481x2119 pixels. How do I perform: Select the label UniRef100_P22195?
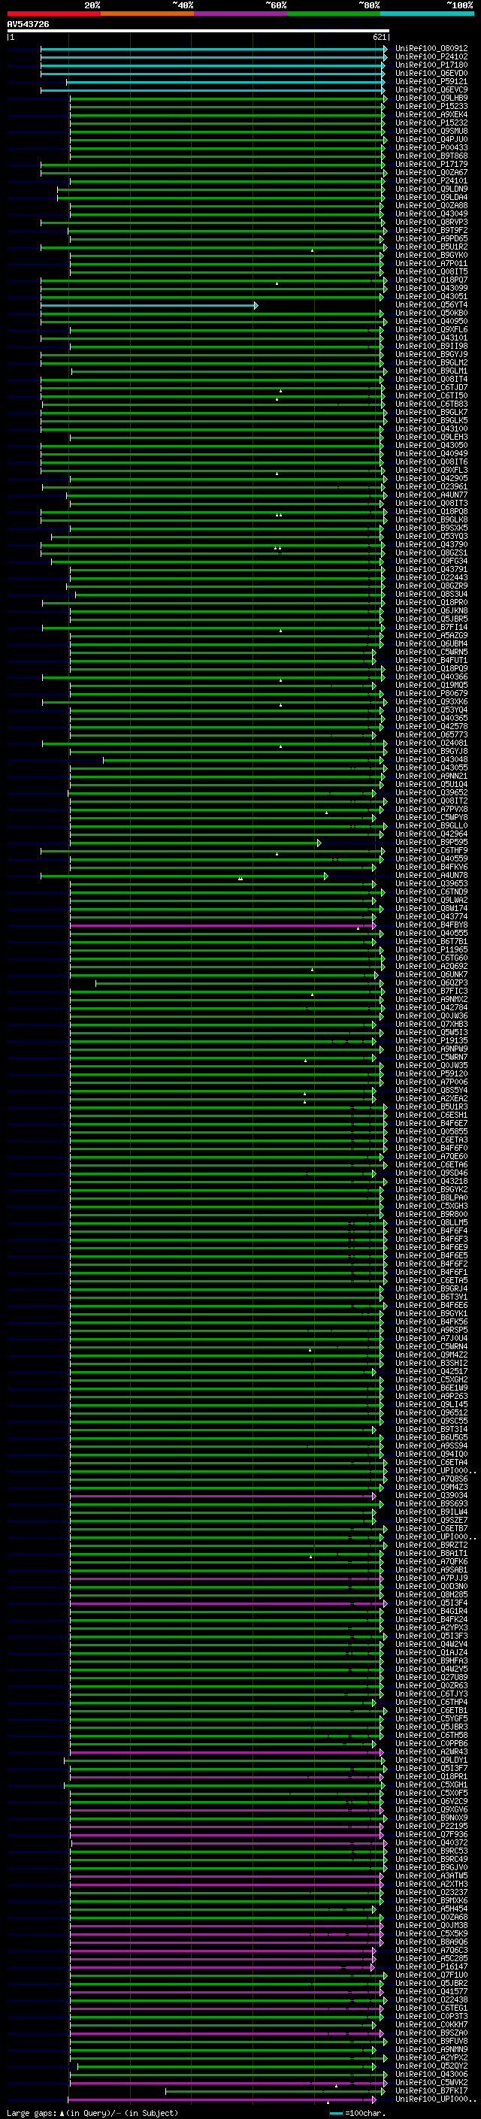tap(431, 1827)
